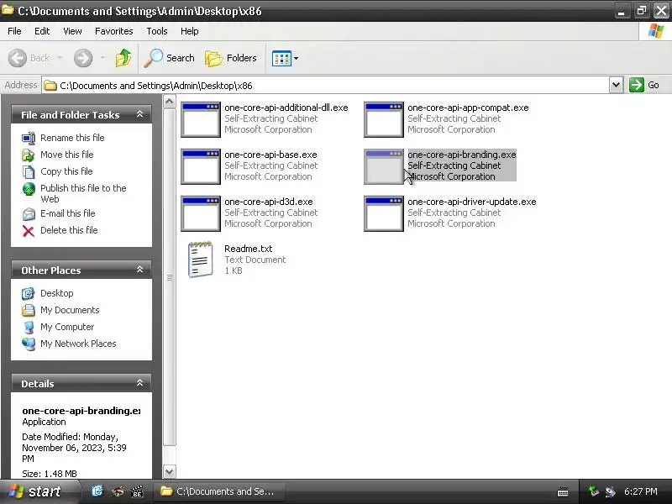Image resolution: width=672 pixels, height=504 pixels.
Task: Click the Rename this file icon
Action: click(x=29, y=138)
